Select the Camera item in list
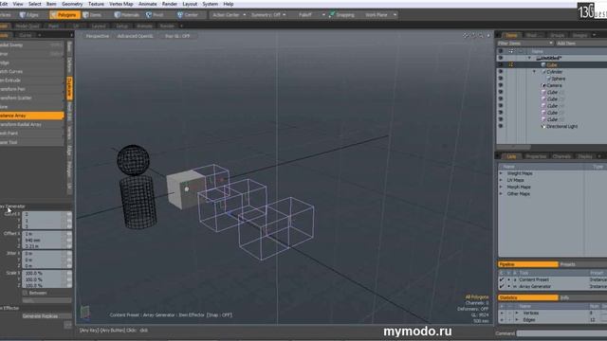The image size is (607, 341). tap(554, 85)
